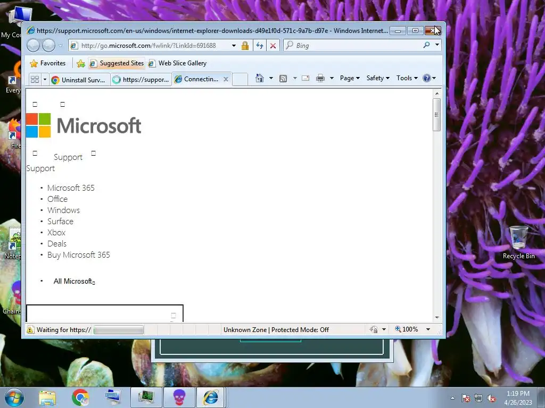Click the 100% zoom level button
Screen dimensions: 545x408
tap(406, 329)
